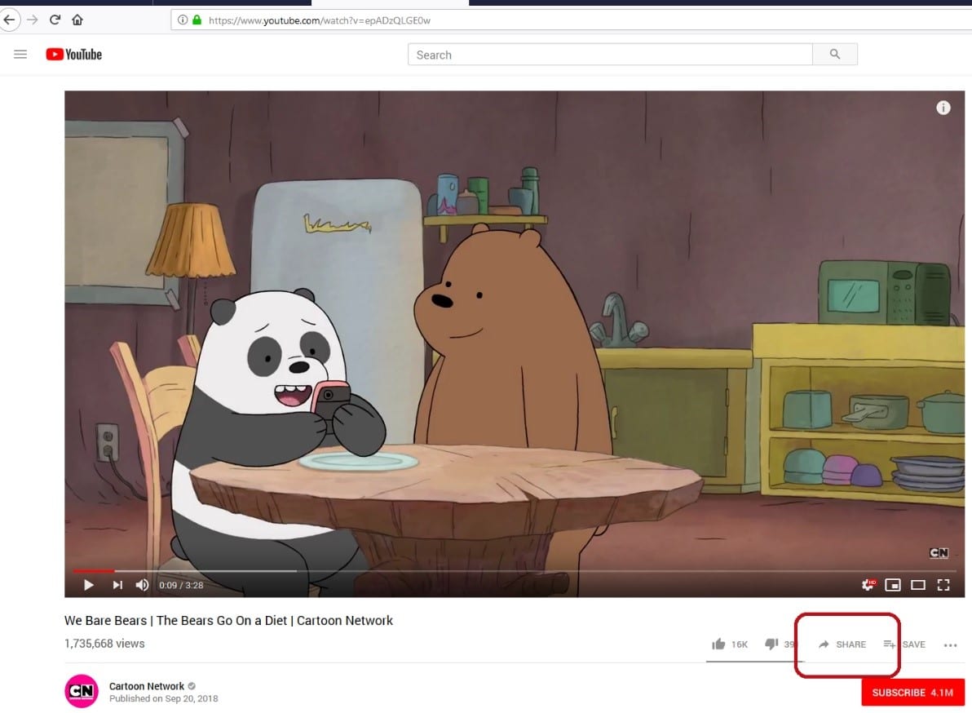Subscribe to Cartoon Network channel

[x=912, y=693]
